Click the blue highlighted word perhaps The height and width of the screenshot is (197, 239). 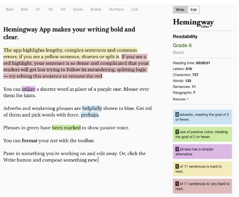tap(89, 115)
